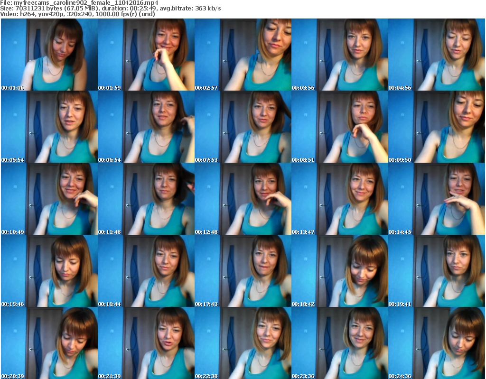The width and height of the screenshot is (486, 379).
Task: Click the thumbnail at 00:20:39
Action: coord(49,343)
